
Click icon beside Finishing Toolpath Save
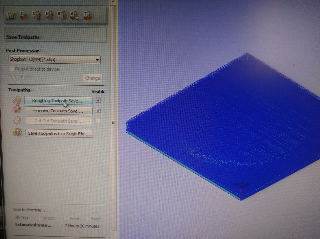click(x=16, y=110)
